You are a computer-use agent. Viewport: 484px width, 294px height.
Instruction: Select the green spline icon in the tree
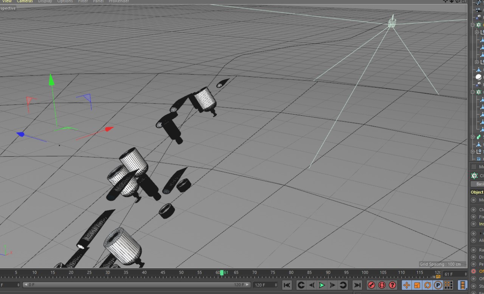pyautogui.click(x=479, y=137)
